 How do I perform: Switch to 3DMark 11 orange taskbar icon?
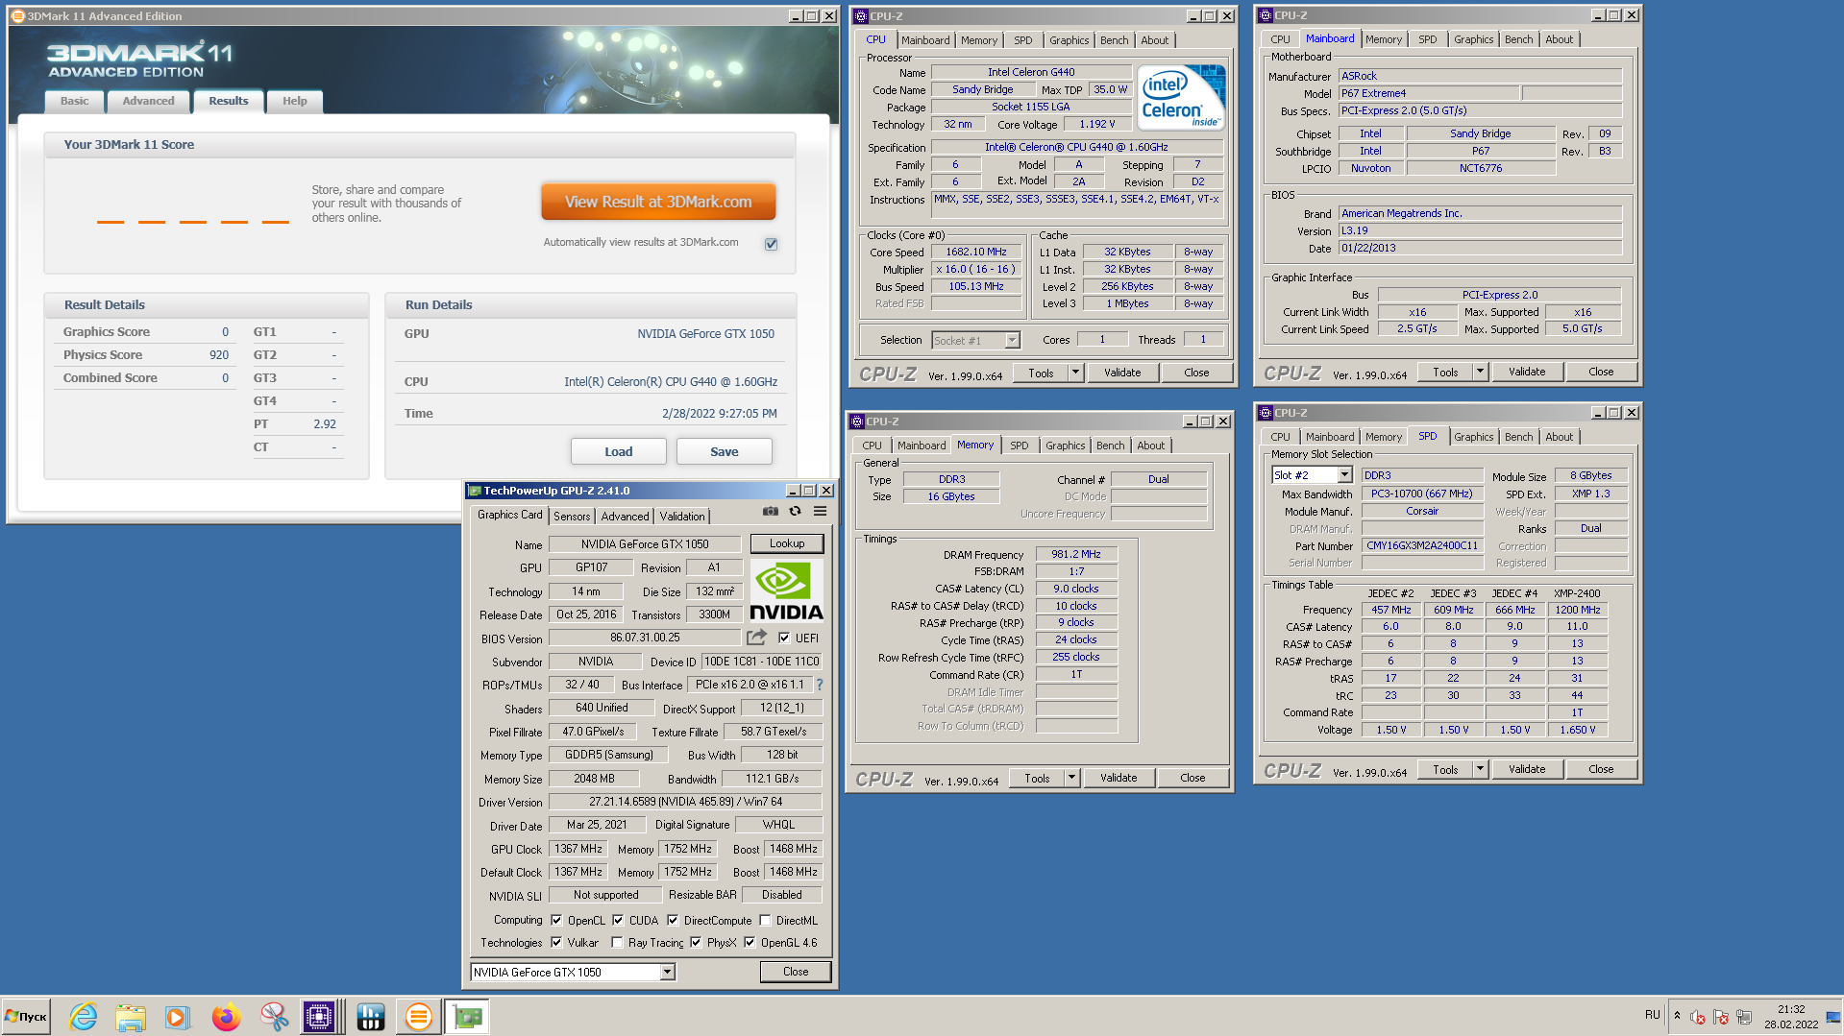coord(418,1017)
